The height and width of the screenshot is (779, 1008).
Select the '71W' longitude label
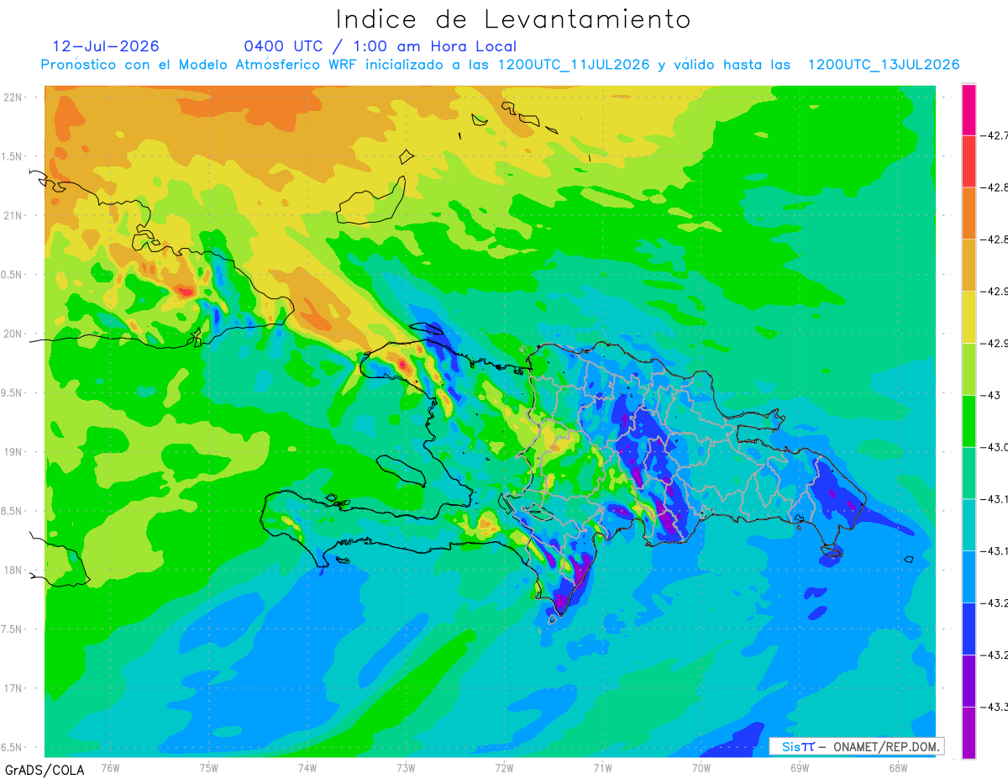pos(602,767)
